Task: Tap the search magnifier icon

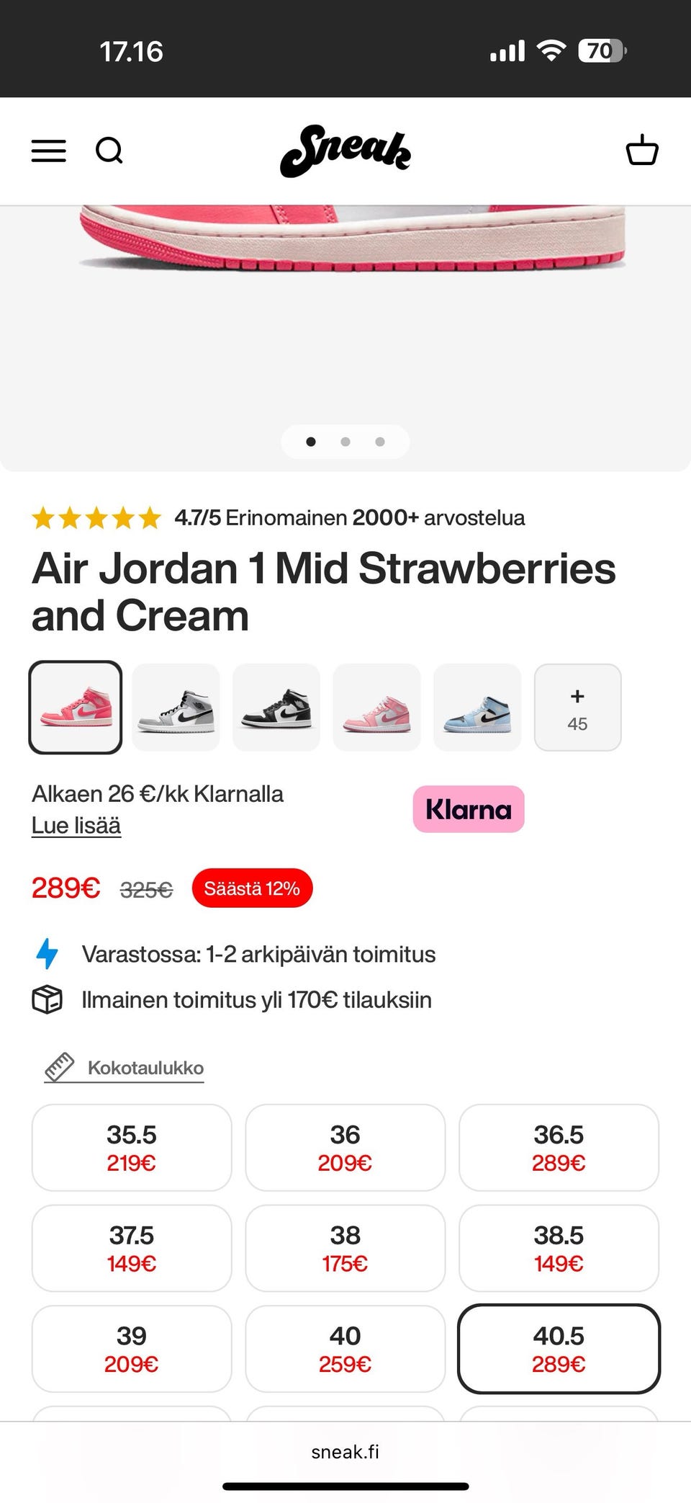Action: (x=109, y=151)
